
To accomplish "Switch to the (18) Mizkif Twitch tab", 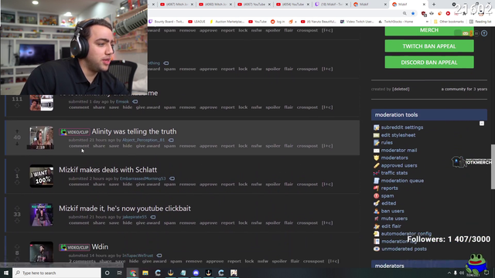I will [332, 5].
